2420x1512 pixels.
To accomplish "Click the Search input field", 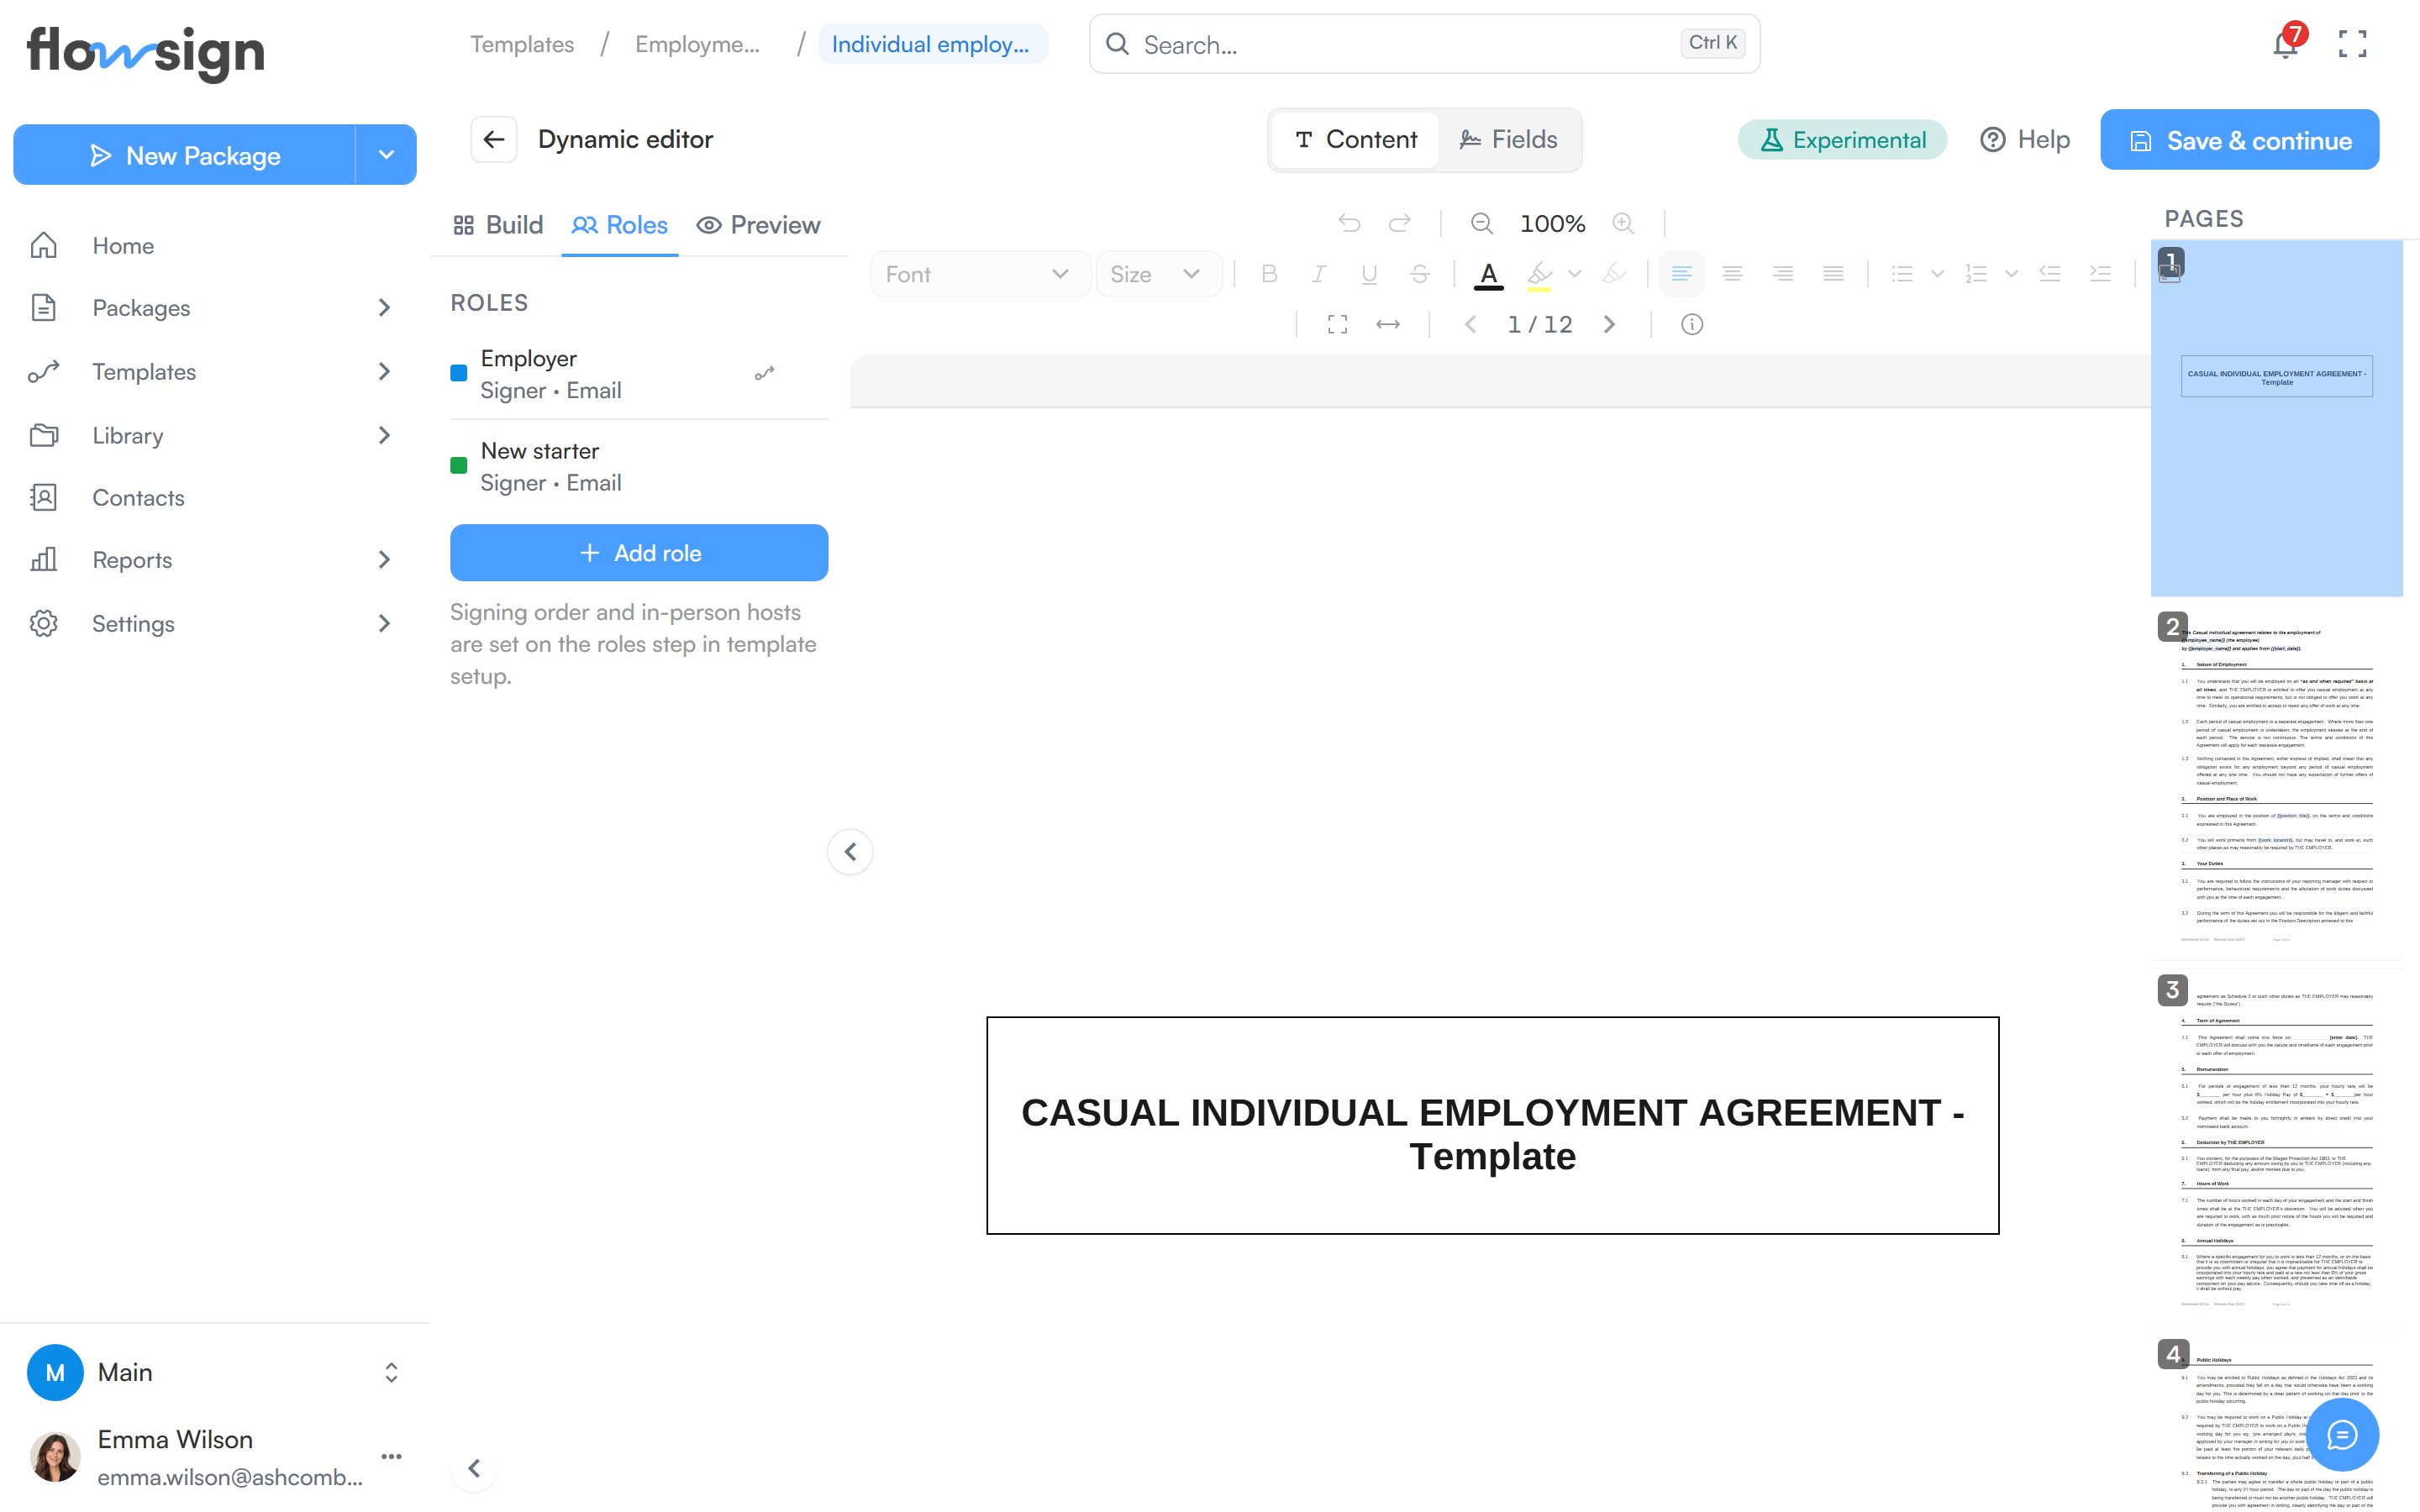I will tap(1425, 44).
